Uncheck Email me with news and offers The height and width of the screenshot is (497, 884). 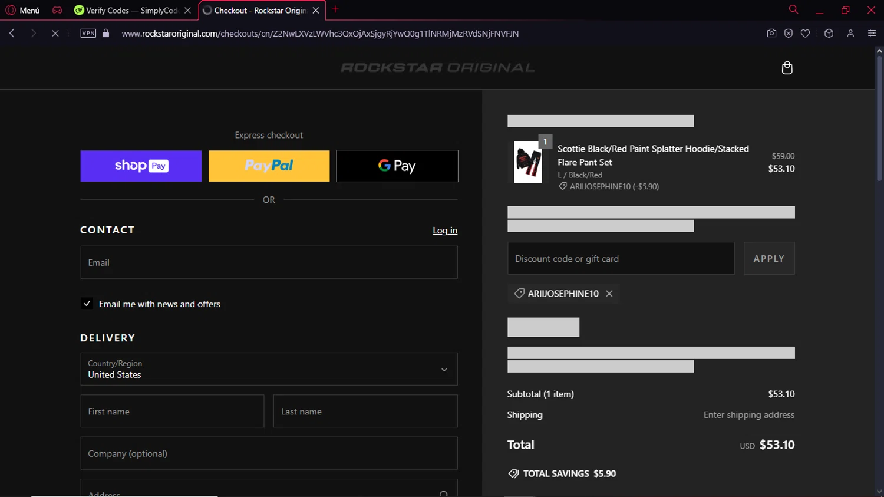pos(87,304)
